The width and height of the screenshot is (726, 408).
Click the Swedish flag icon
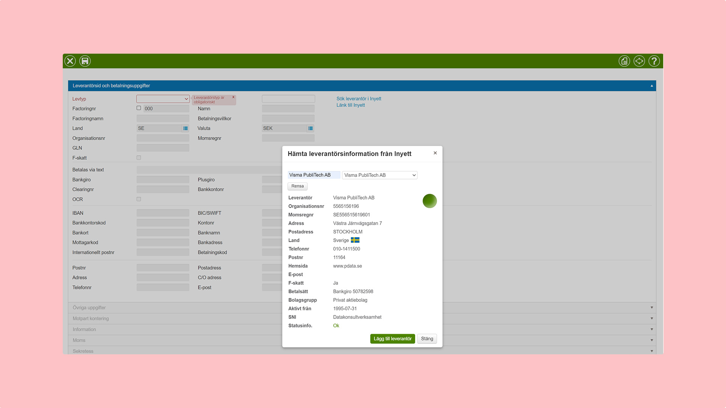tap(355, 240)
